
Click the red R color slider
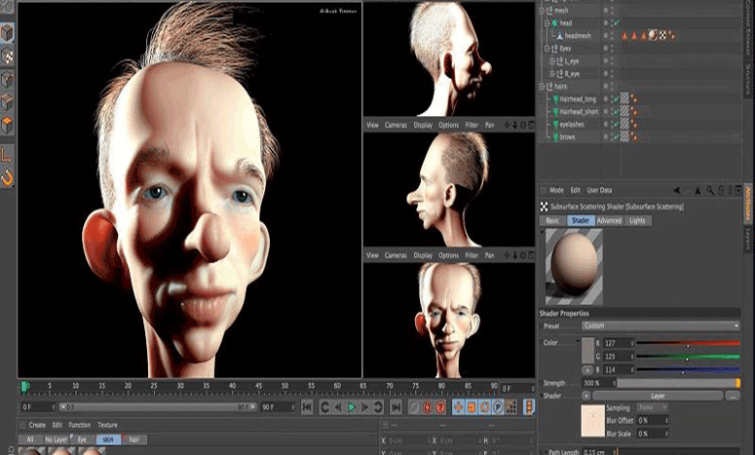(687, 343)
